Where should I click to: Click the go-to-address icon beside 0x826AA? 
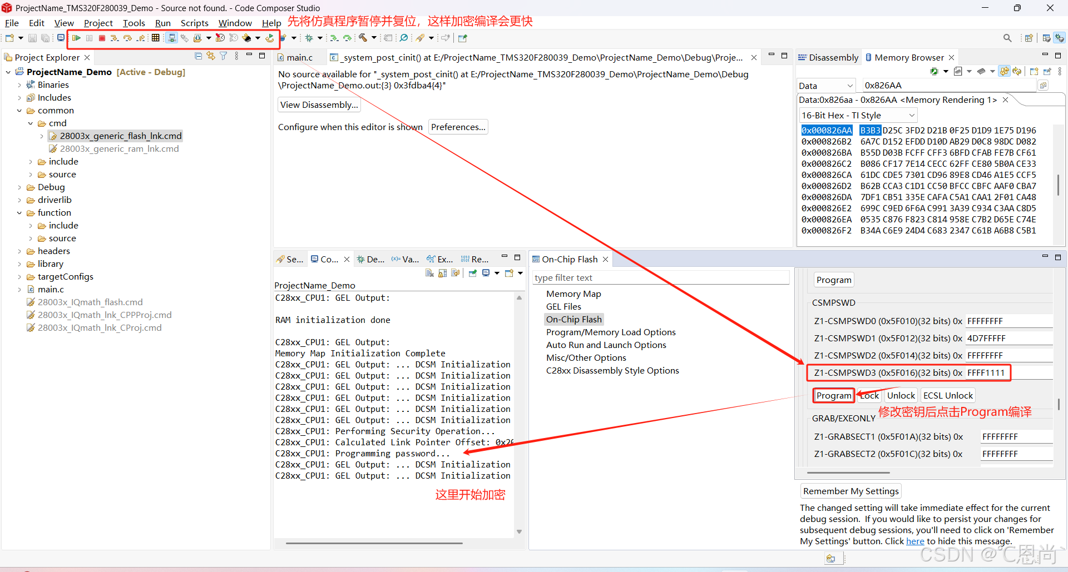(1043, 86)
